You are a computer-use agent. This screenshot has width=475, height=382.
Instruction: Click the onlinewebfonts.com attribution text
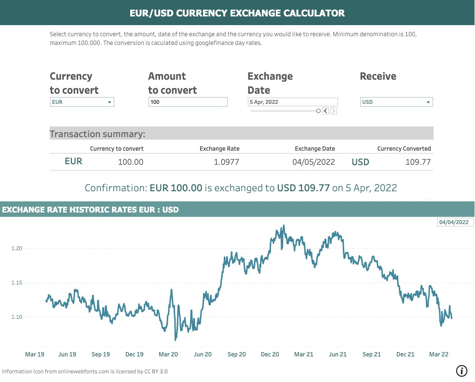coord(85,371)
